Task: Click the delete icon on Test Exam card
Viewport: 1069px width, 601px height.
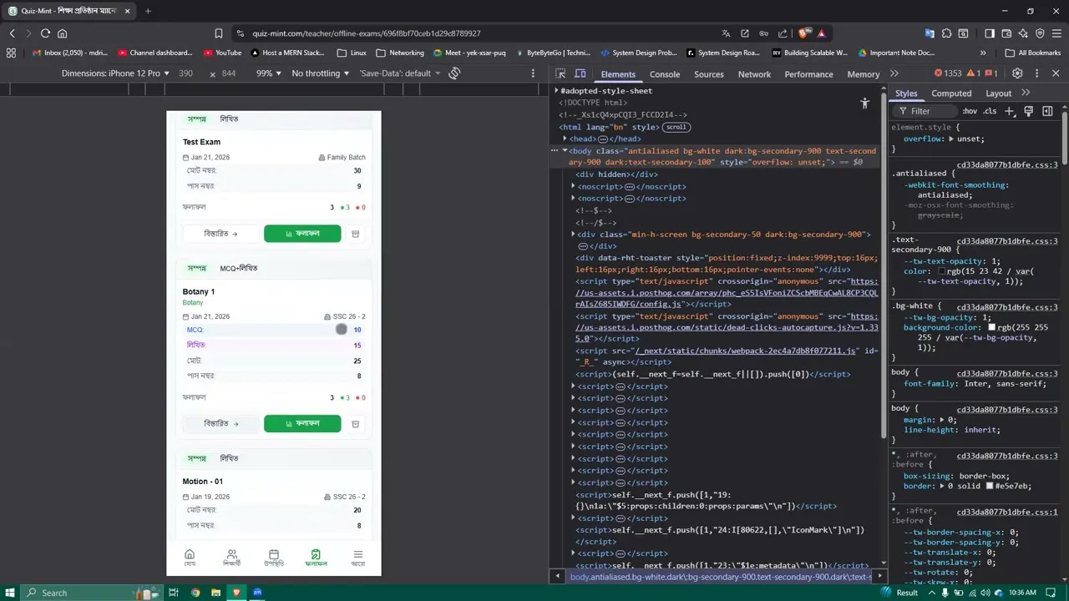Action: click(355, 234)
